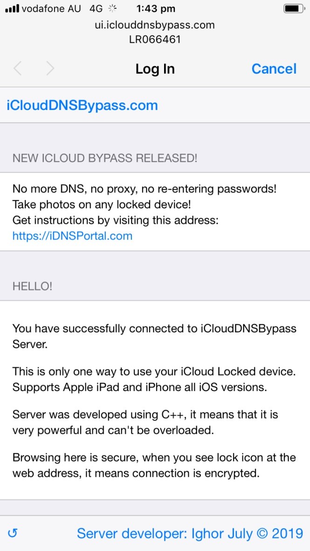The height and width of the screenshot is (551, 310).
Task: Tap the network activity spinner icon
Action: (x=112, y=9)
